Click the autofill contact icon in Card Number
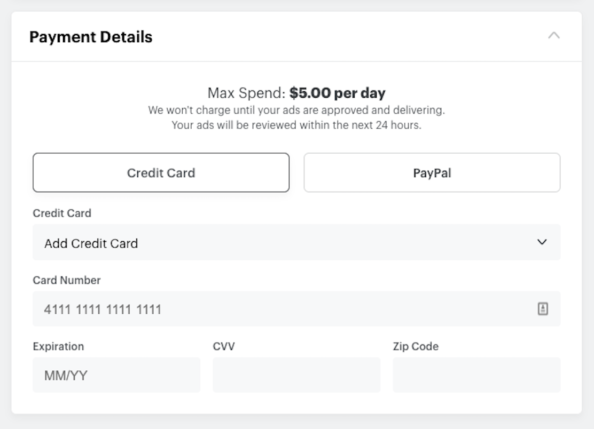 point(543,309)
